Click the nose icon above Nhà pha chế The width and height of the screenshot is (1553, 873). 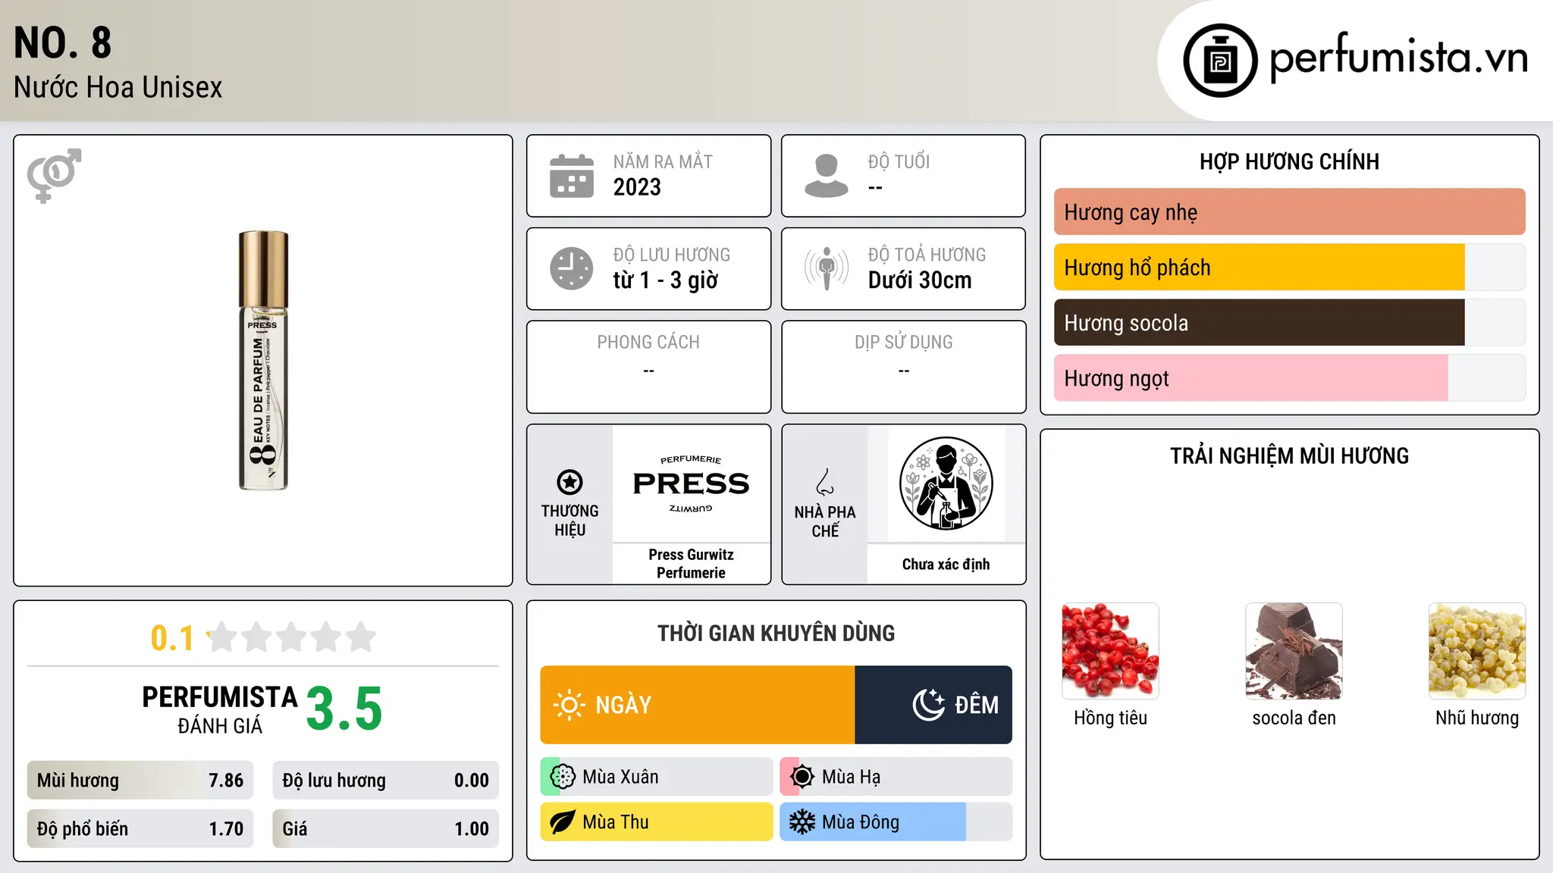tap(825, 482)
